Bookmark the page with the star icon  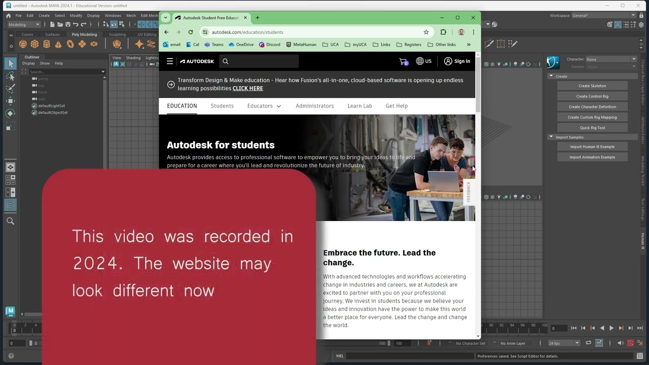click(426, 32)
